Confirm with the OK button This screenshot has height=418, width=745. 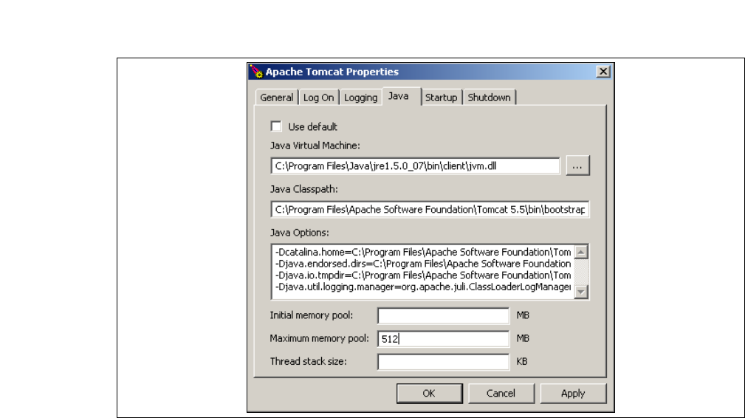point(429,394)
